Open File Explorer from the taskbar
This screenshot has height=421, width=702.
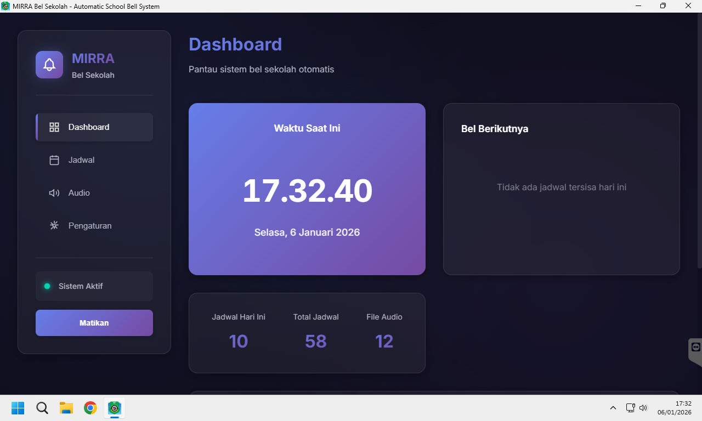point(66,408)
